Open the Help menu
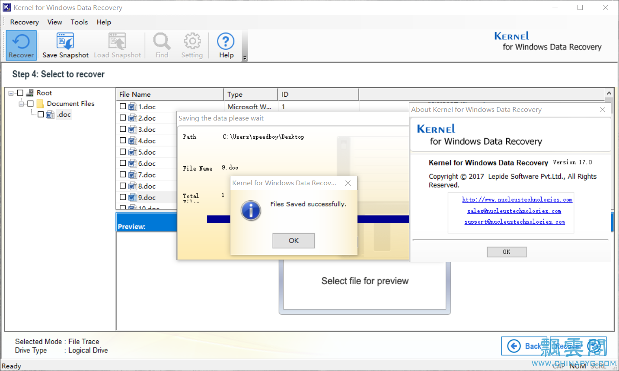Screen dimensions: 619x371 coord(104,22)
